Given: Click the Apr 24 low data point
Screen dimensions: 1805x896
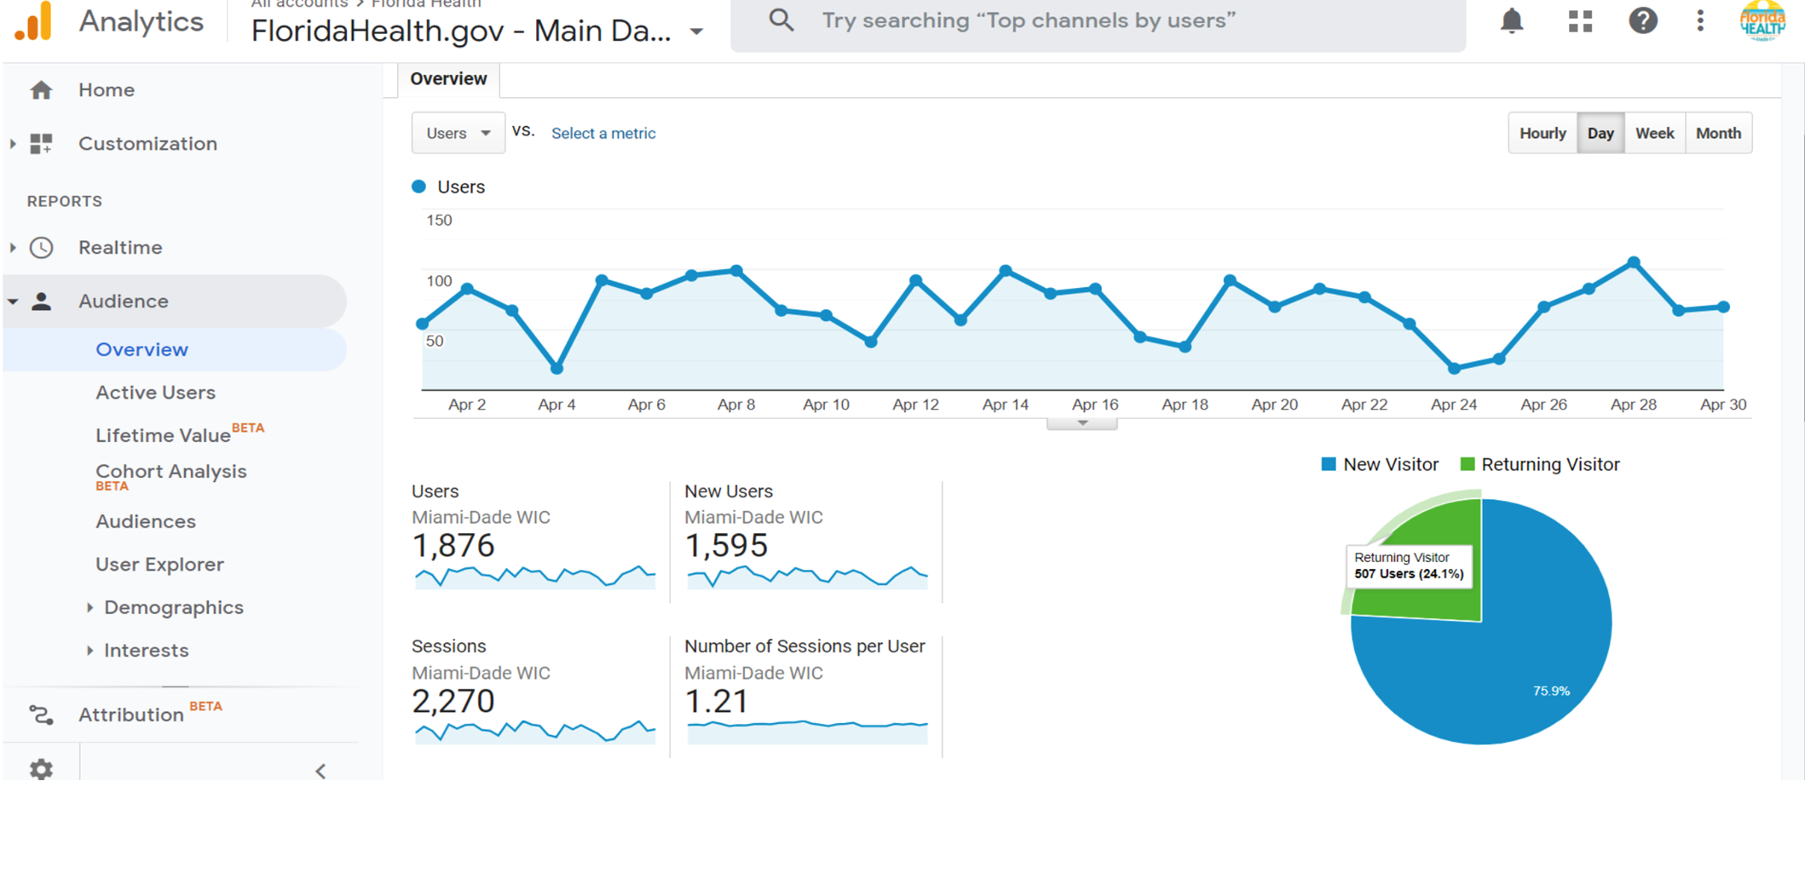Looking at the screenshot, I should [1454, 369].
